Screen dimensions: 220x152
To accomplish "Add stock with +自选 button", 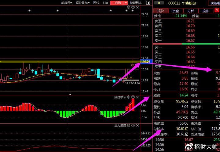I will 117,3.
